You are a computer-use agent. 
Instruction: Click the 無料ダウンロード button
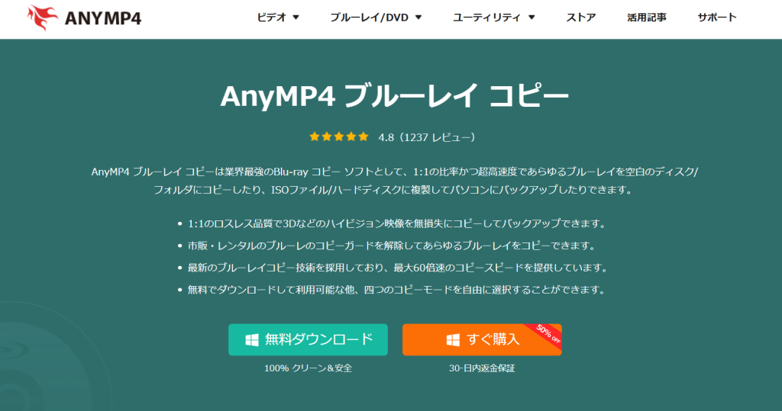pyautogui.click(x=309, y=340)
